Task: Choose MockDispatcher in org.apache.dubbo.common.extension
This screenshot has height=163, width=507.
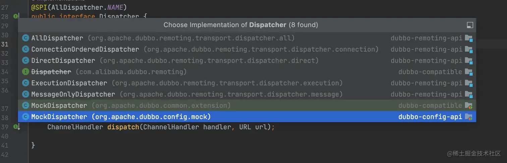Action: coord(247,106)
